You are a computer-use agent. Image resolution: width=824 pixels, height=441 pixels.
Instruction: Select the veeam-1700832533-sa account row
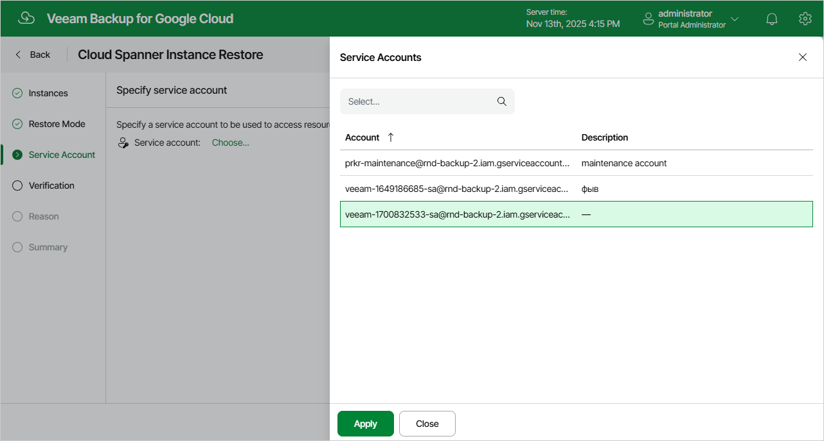[x=577, y=214]
